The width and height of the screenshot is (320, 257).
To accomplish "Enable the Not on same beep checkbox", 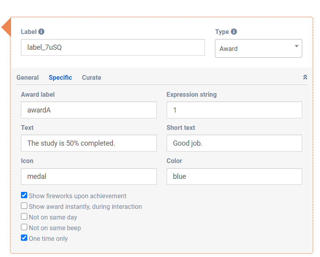I will (24, 227).
